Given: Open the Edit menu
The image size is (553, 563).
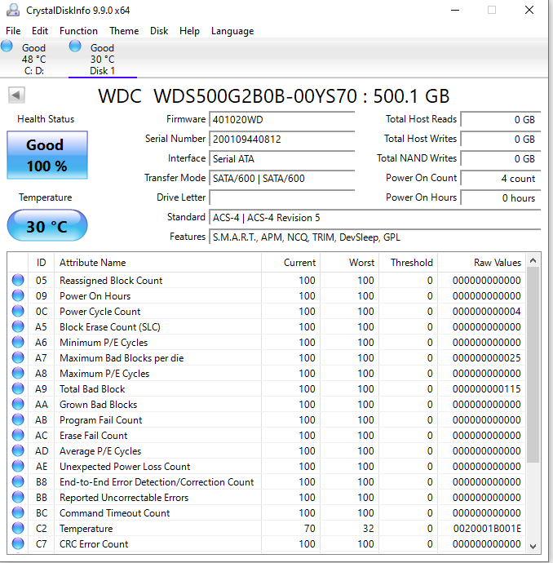Looking at the screenshot, I should [x=40, y=31].
